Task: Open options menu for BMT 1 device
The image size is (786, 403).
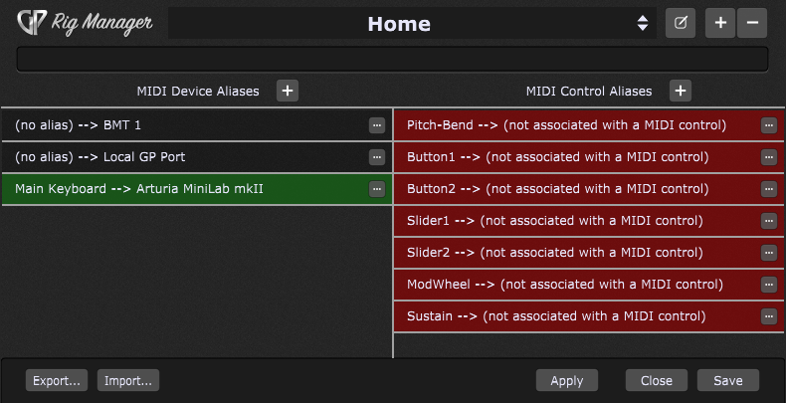Action: (x=377, y=125)
